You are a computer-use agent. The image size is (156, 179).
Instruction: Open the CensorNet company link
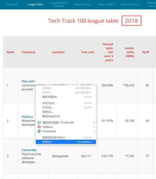point(29,150)
